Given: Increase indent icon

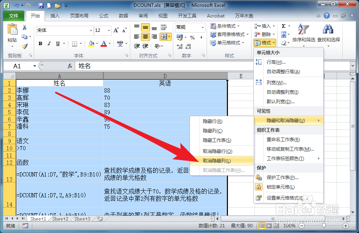Looking at the screenshot, I should pyautogui.click(x=145, y=46).
